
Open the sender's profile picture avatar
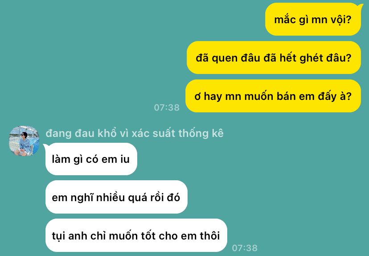tap(24, 140)
